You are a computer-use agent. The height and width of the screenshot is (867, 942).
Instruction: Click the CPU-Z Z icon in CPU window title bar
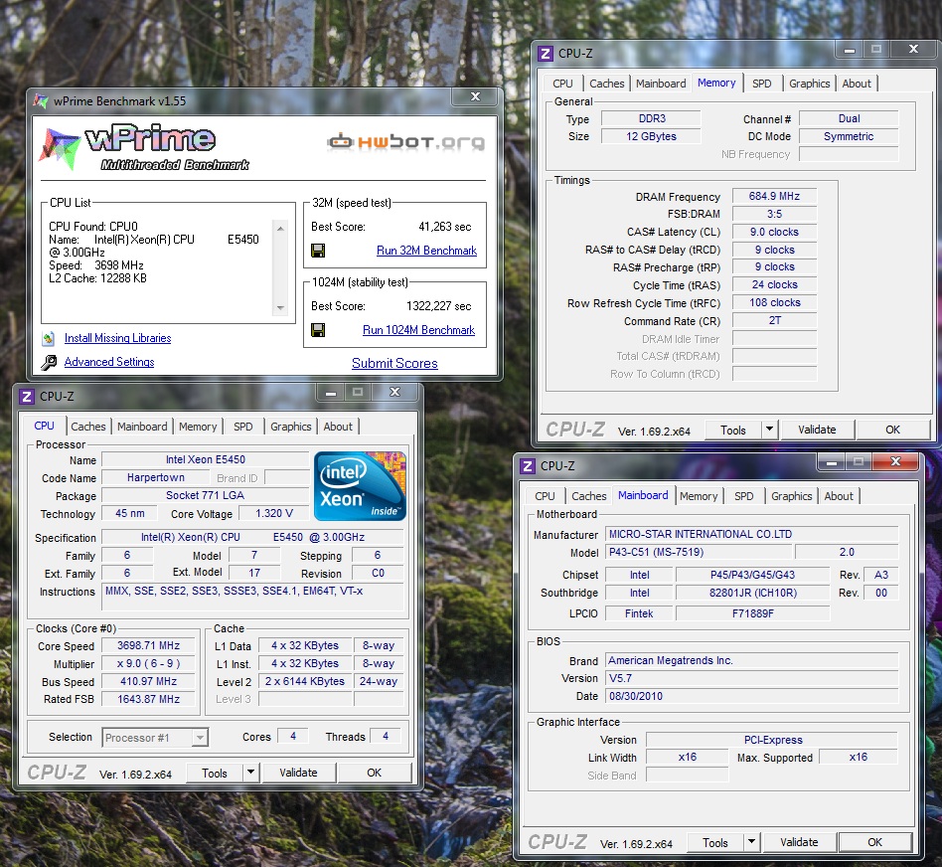click(27, 397)
